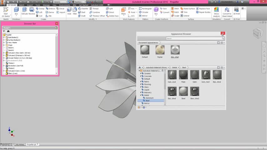Expand the Solid Bodies(1) node
Screen dimensions: 267x150
(4, 37)
